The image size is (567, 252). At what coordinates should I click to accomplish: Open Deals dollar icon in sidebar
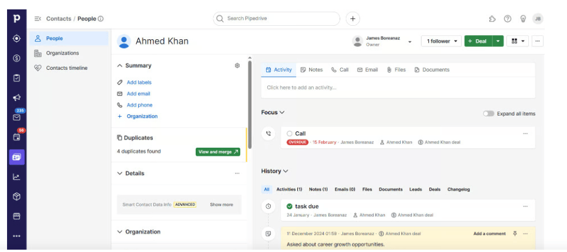[16, 58]
